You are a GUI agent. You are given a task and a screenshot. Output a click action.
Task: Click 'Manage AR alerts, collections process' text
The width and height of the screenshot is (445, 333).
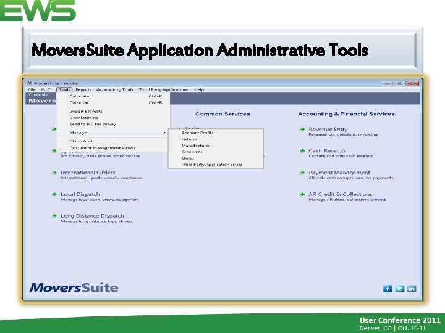pyautogui.click(x=347, y=200)
